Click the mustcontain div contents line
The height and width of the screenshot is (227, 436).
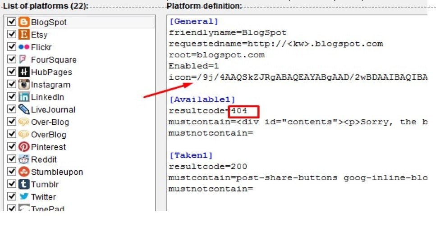pyautogui.click(x=298, y=122)
